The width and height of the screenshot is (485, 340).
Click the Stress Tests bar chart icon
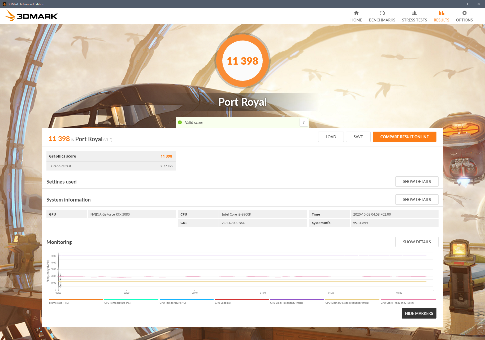pos(414,13)
